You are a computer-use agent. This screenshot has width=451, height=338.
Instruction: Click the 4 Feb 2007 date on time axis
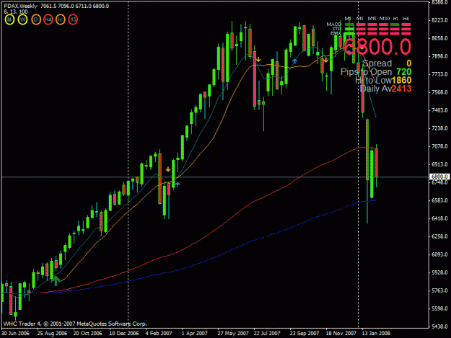(159, 333)
